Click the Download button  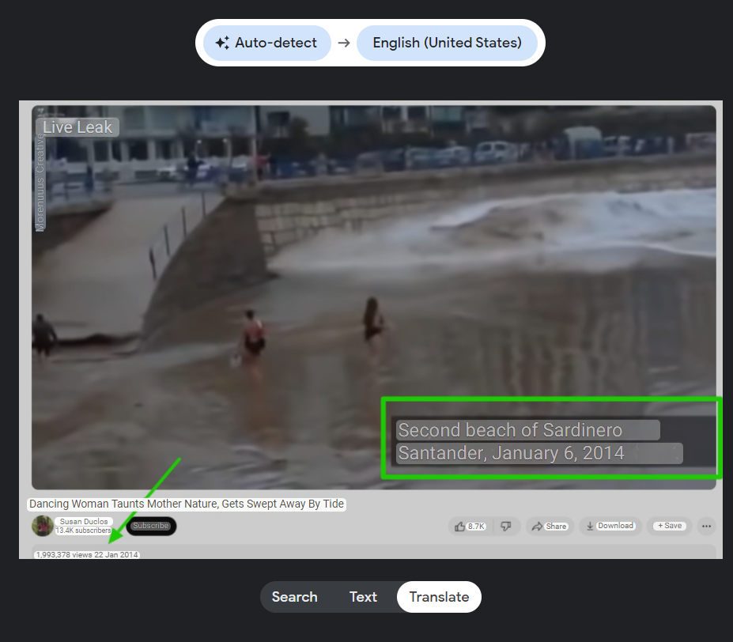coord(610,526)
